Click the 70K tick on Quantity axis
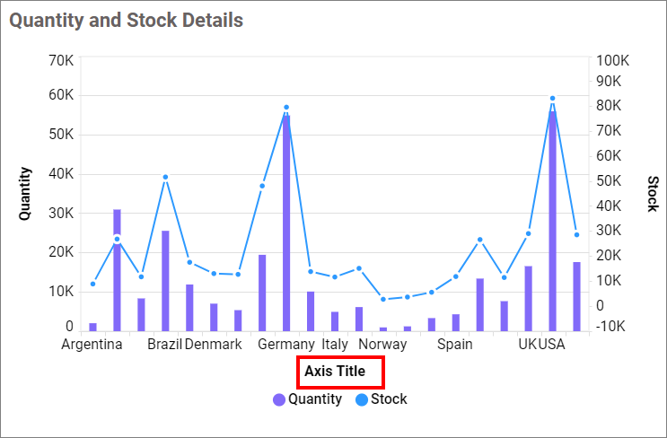The height and width of the screenshot is (438, 667). pos(61,60)
